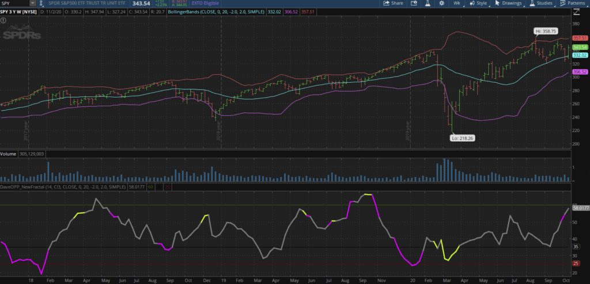590x284 pixels.
Task: Click the SPY symbol input field
Action: click(14, 3)
